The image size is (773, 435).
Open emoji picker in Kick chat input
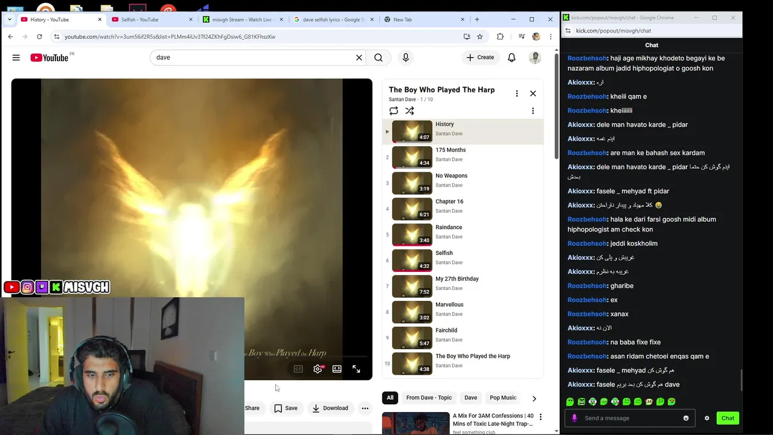[x=686, y=418]
